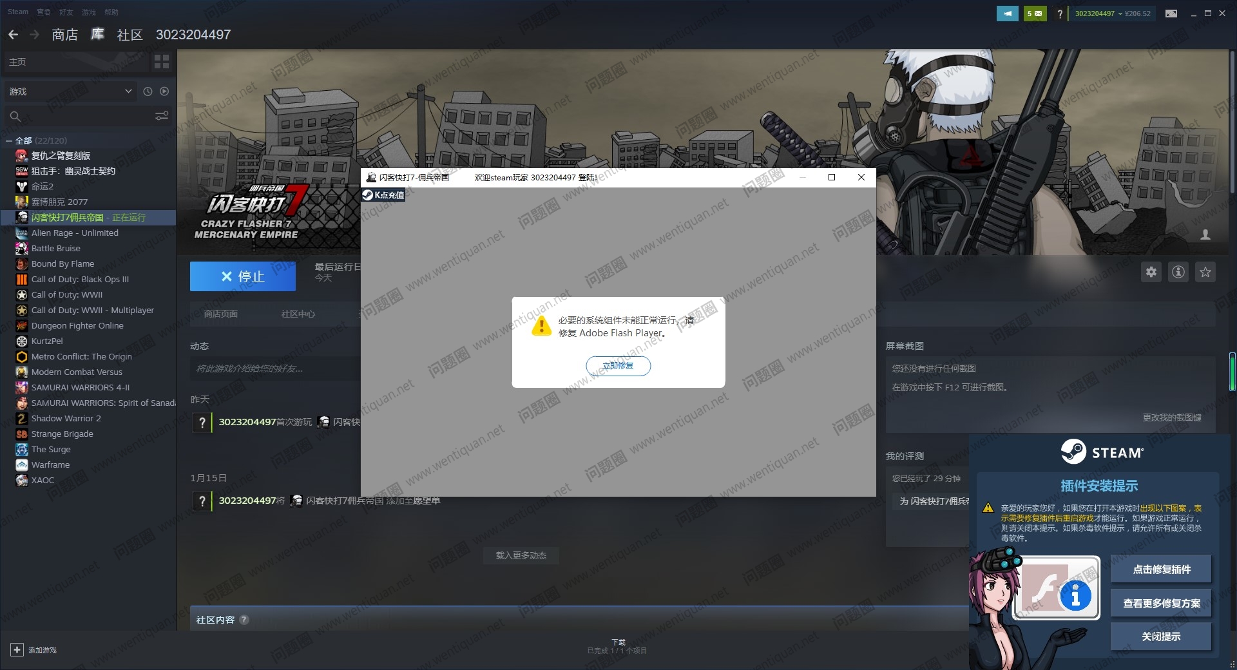
Task: Open advanced filter settings icon
Action: pos(162,116)
